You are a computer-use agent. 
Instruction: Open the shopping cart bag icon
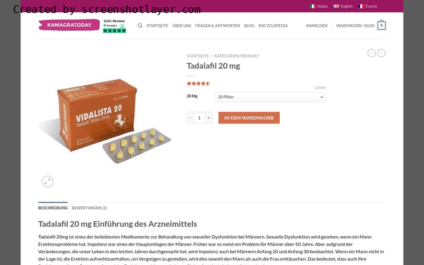382,25
